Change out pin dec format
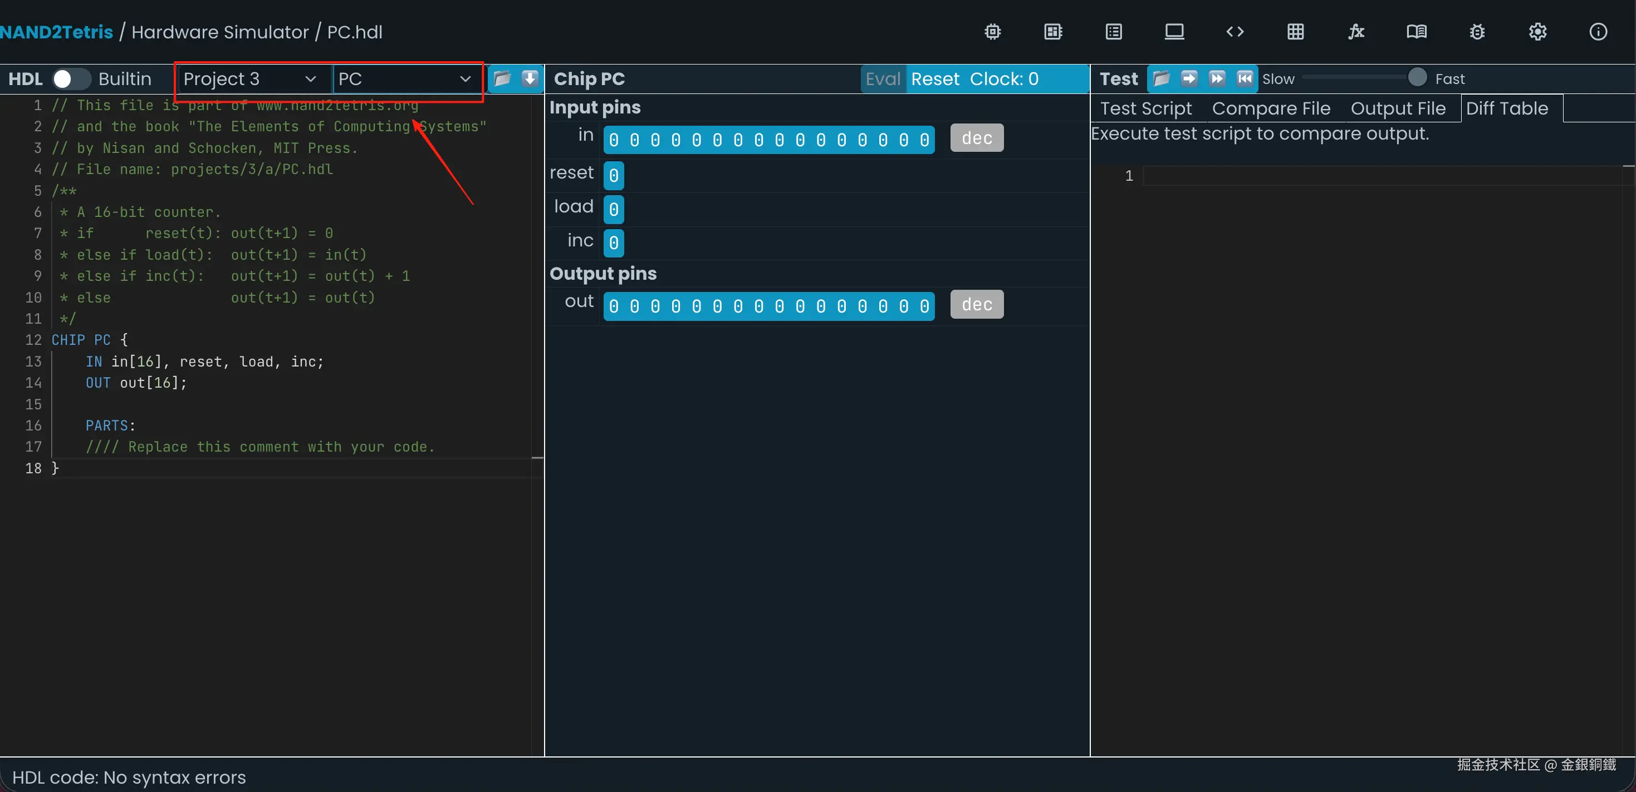 coord(976,304)
